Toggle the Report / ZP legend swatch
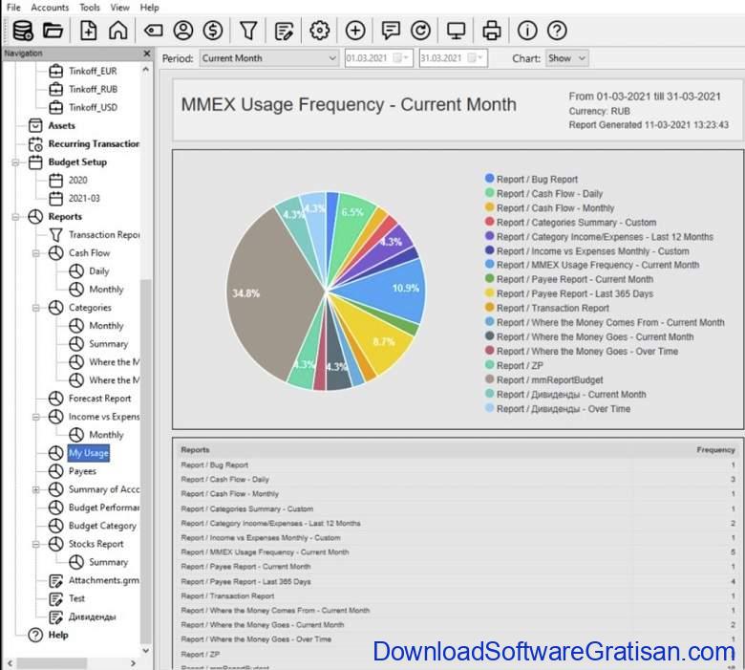This screenshot has width=745, height=670. coord(489,365)
